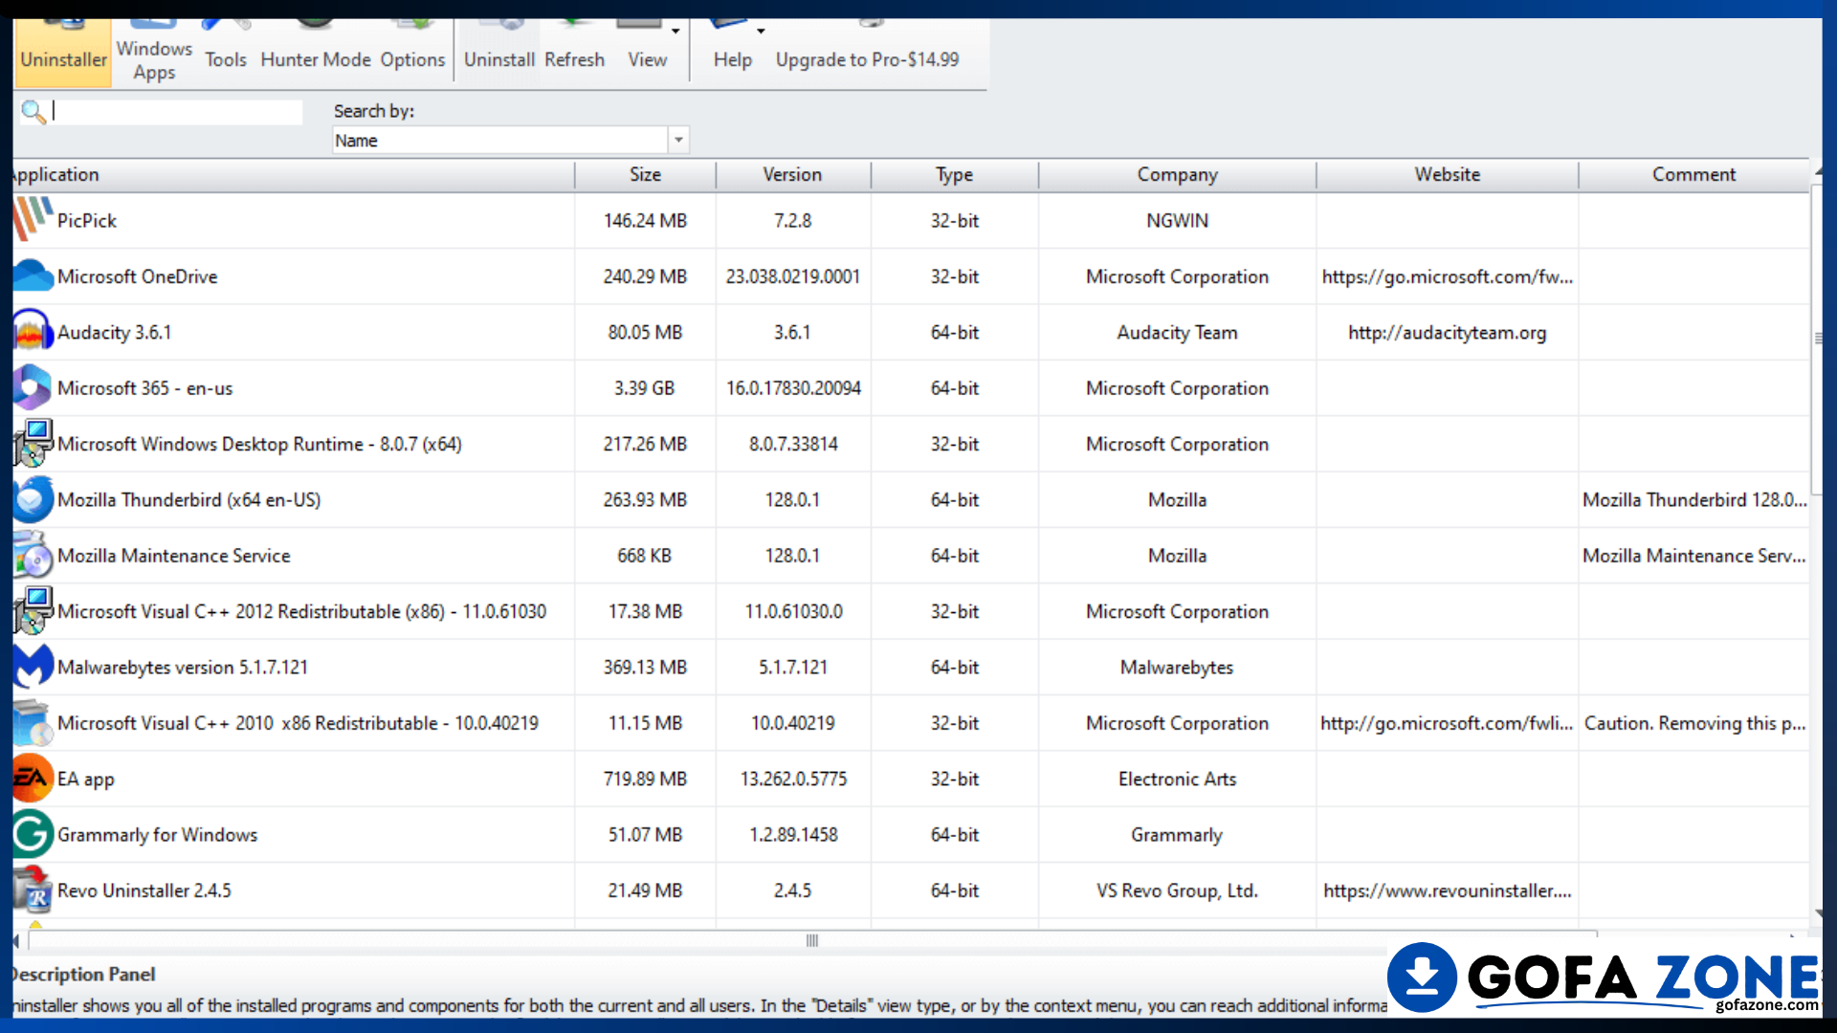Screen dimensions: 1837x1033
Task: Expand the Help dropdown arrow
Action: 761,32
